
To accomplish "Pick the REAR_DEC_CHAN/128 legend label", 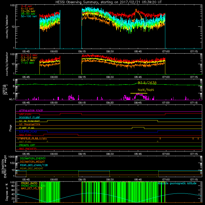I will point(34,165).
